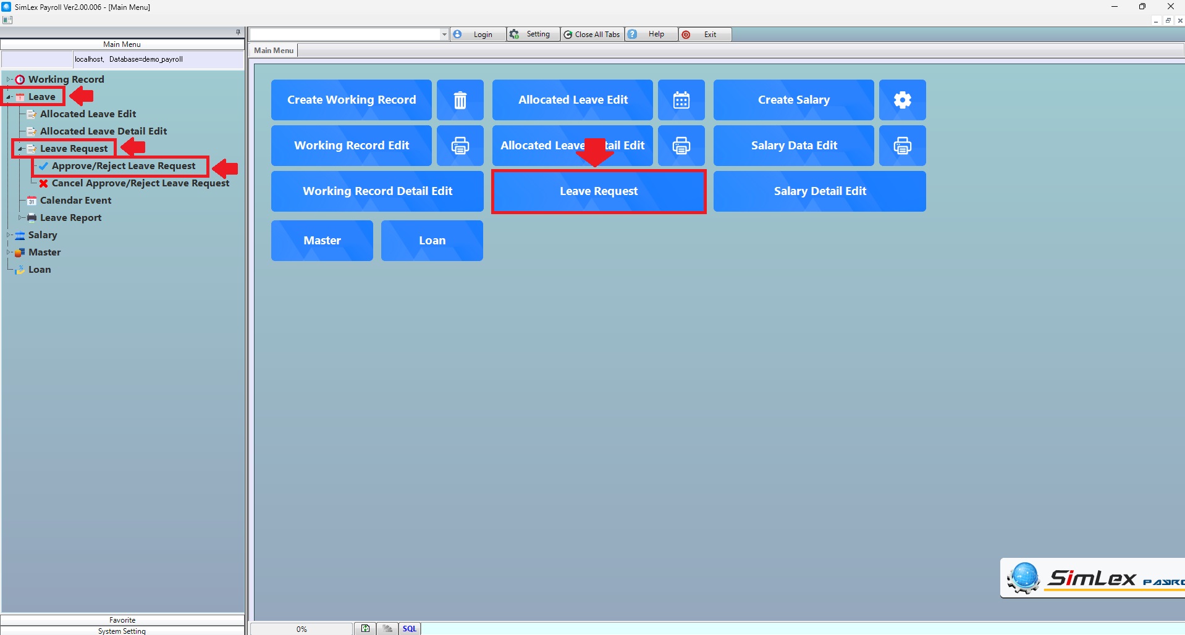Click the printer icon beside Working Record Edit

click(x=460, y=146)
